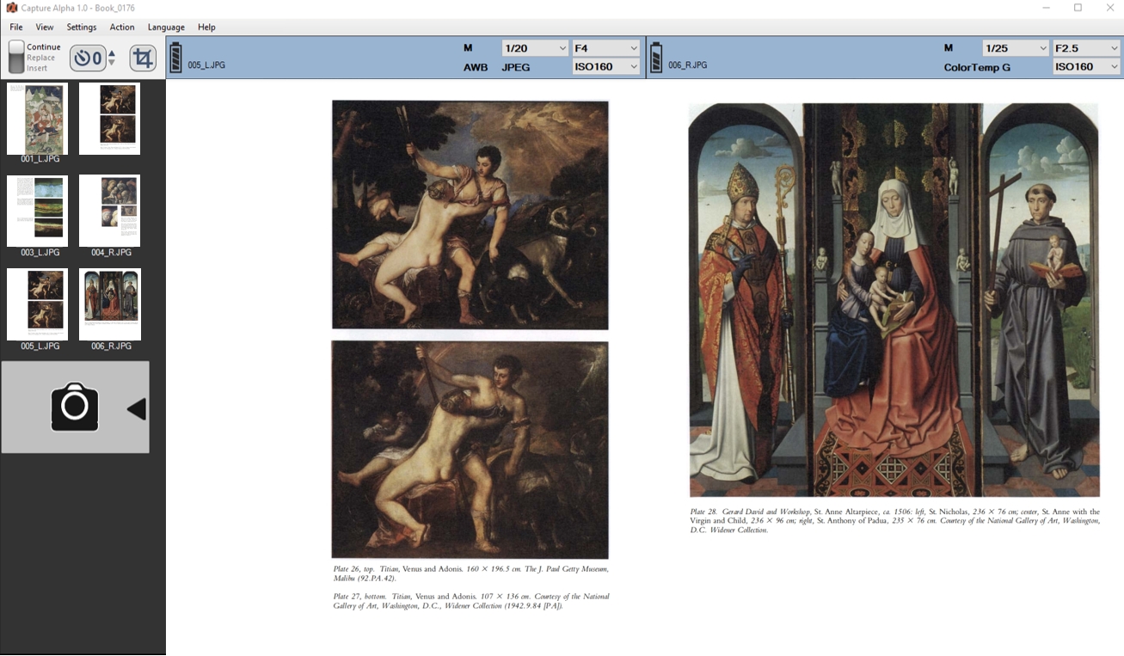Open left camera shutter speed 1/20 dropdown
Viewport: 1124px width, 656px height.
[x=535, y=48]
